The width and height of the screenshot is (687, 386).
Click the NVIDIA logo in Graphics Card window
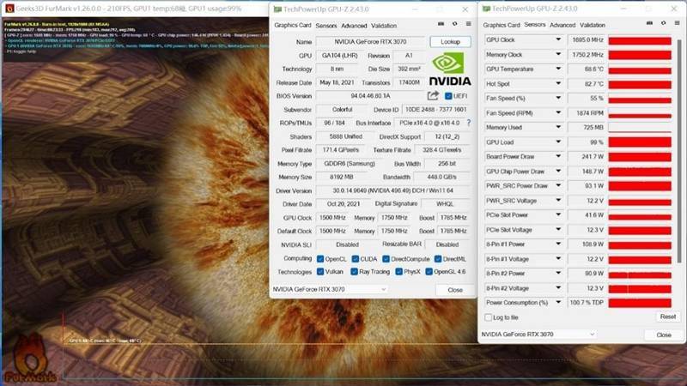449,69
